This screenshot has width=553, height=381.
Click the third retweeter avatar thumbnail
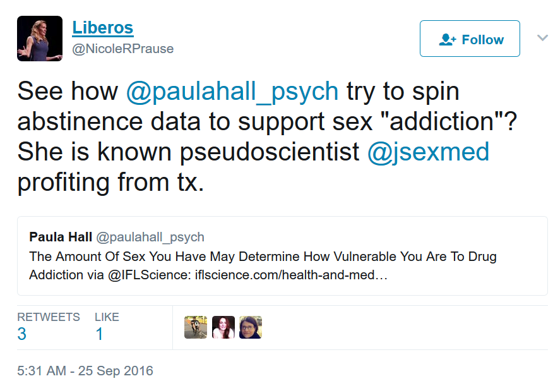(251, 327)
